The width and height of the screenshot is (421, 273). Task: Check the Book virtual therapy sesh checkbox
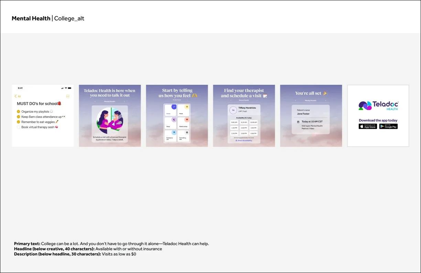[x=19, y=127]
